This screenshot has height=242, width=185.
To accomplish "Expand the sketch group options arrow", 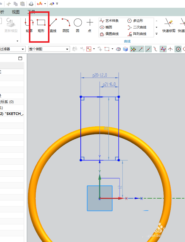I will click(17, 41).
